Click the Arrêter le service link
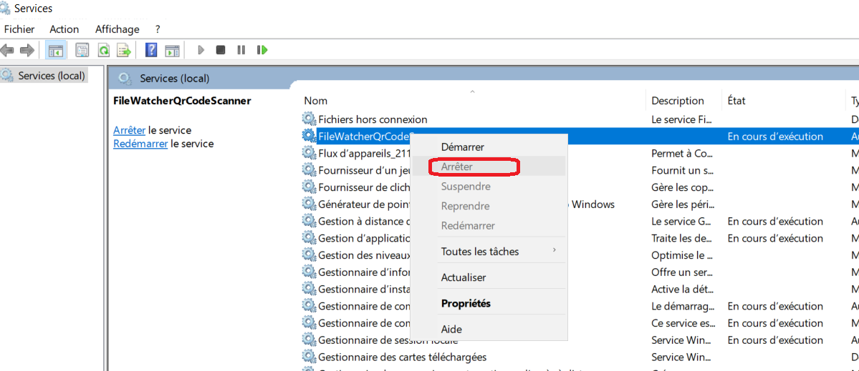Screen dimensions: 859x371 (x=129, y=130)
